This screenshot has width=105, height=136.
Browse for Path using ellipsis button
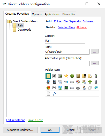95,51
